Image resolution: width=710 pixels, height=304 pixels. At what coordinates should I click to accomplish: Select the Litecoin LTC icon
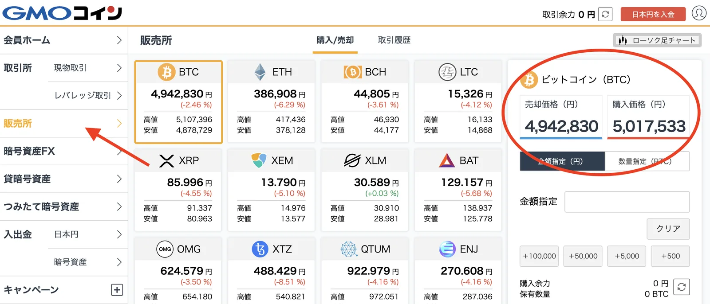tap(447, 72)
